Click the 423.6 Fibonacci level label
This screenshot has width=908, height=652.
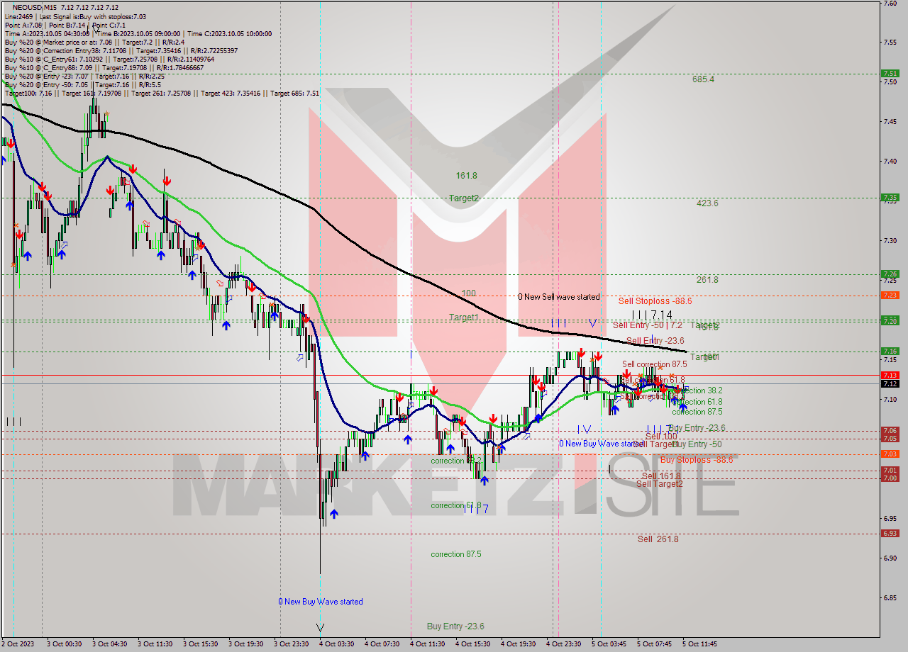tap(707, 203)
